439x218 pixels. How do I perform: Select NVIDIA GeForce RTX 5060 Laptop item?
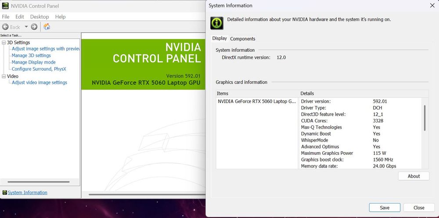point(257,101)
